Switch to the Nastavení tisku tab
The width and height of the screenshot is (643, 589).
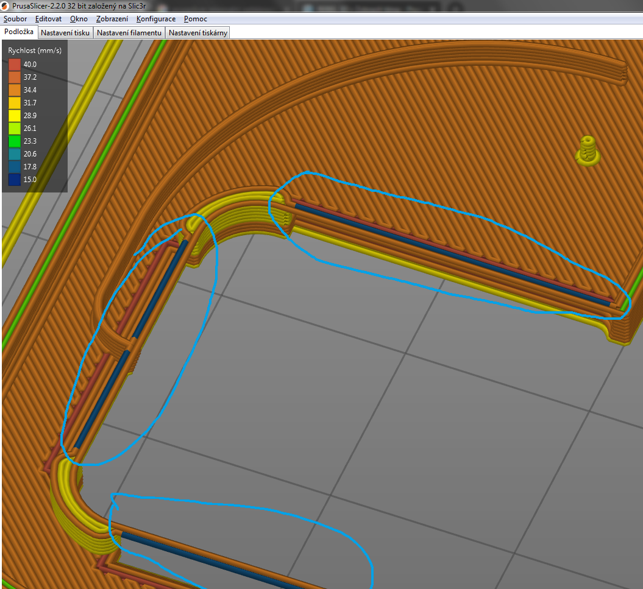tap(65, 33)
